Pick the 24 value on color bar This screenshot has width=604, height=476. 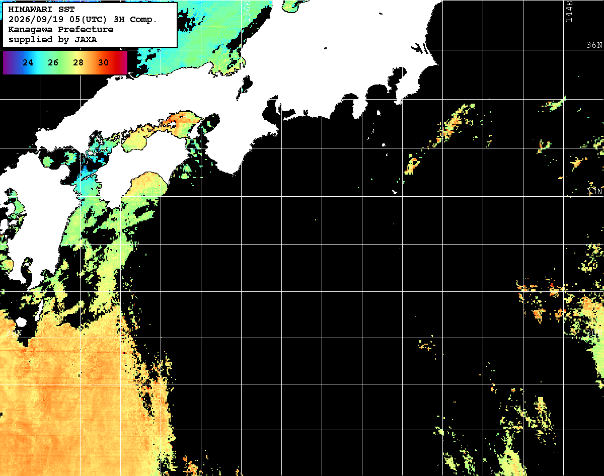[28, 63]
